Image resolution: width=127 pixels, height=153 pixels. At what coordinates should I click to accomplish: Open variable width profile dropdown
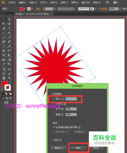75,9
